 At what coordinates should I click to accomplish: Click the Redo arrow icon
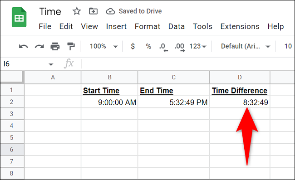(39, 46)
